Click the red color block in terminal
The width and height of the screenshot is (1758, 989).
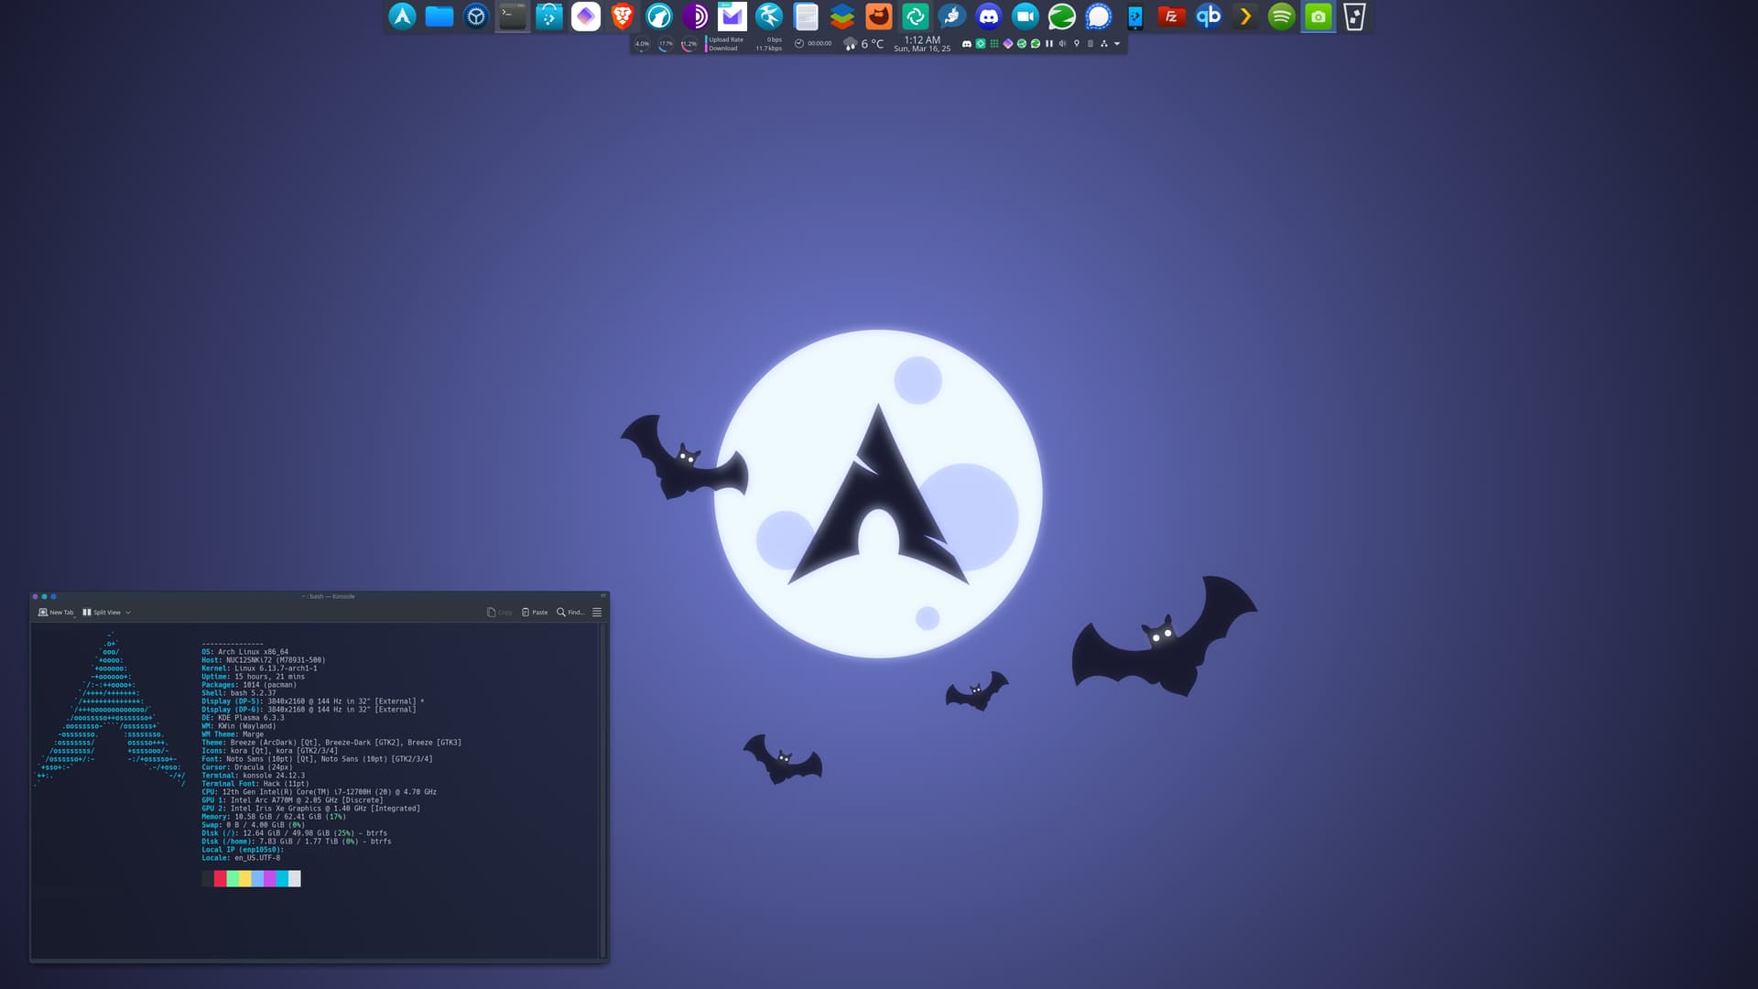220,879
